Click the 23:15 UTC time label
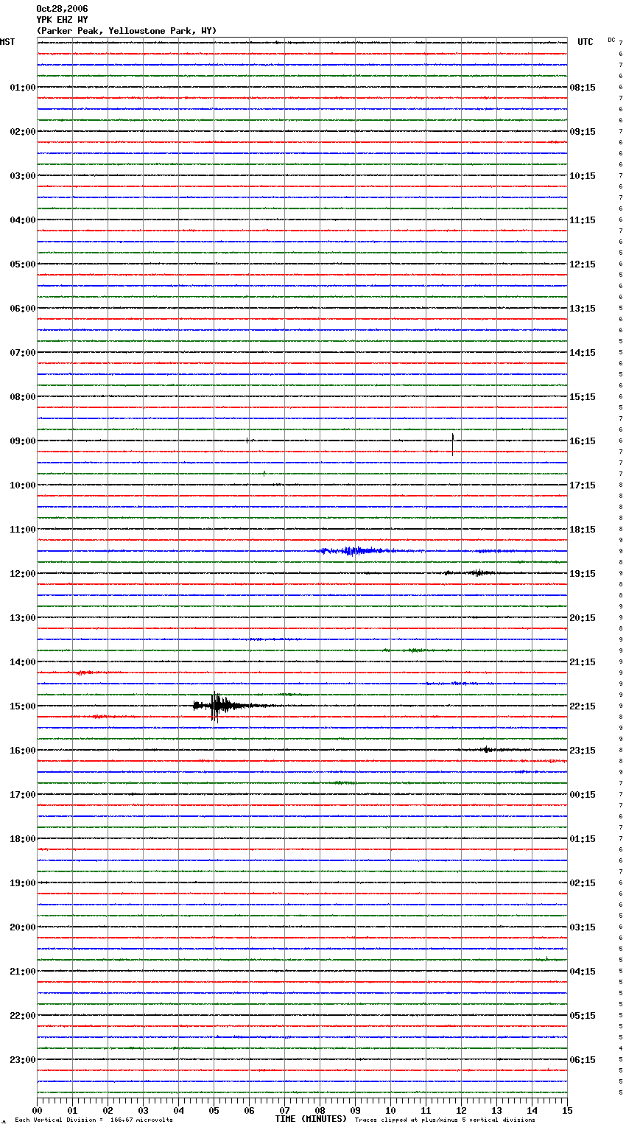The width and height of the screenshot is (626, 1130). [583, 751]
